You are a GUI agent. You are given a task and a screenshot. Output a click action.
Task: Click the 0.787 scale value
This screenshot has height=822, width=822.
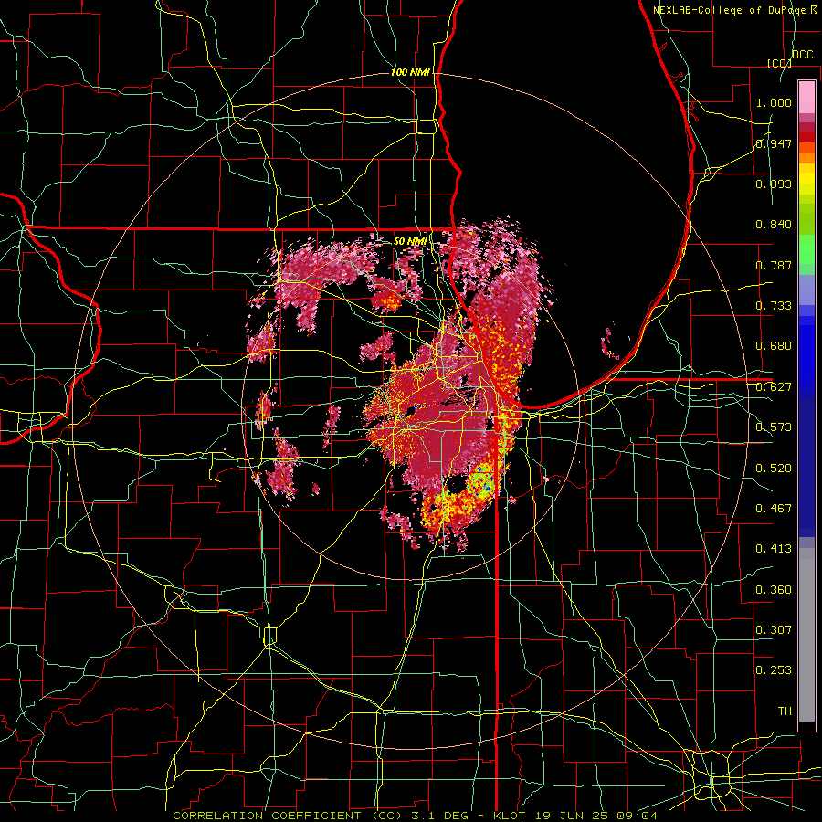[774, 265]
